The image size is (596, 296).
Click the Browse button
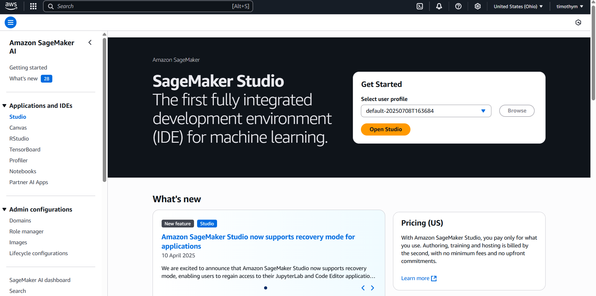(x=517, y=111)
